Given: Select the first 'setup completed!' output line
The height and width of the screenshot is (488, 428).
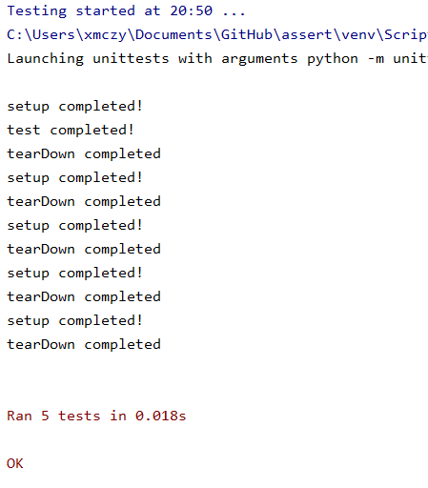Looking at the screenshot, I should [74, 107].
